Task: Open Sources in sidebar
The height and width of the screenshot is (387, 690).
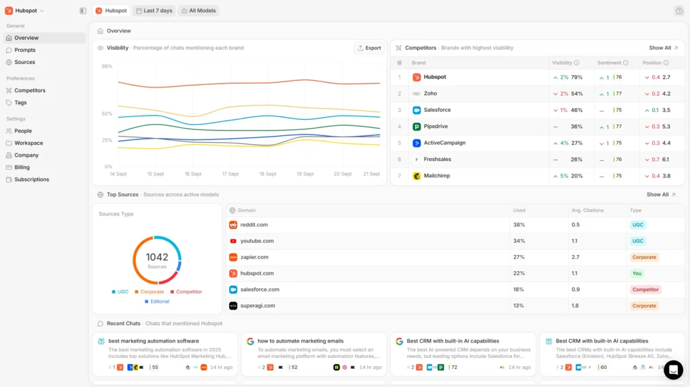Action: [x=44, y=62]
